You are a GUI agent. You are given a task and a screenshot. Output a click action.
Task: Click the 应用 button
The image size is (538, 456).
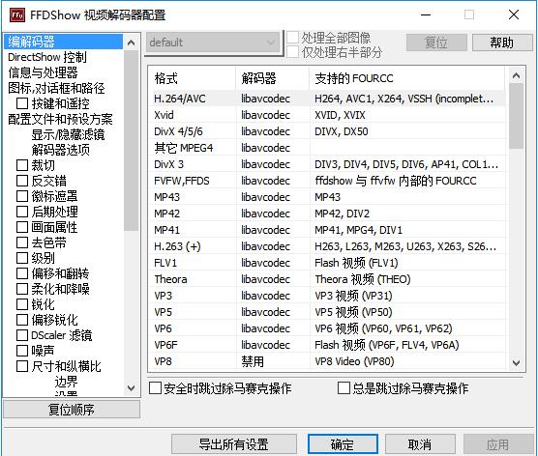pos(497,444)
